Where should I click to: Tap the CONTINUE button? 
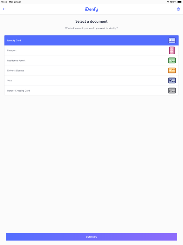(91, 237)
